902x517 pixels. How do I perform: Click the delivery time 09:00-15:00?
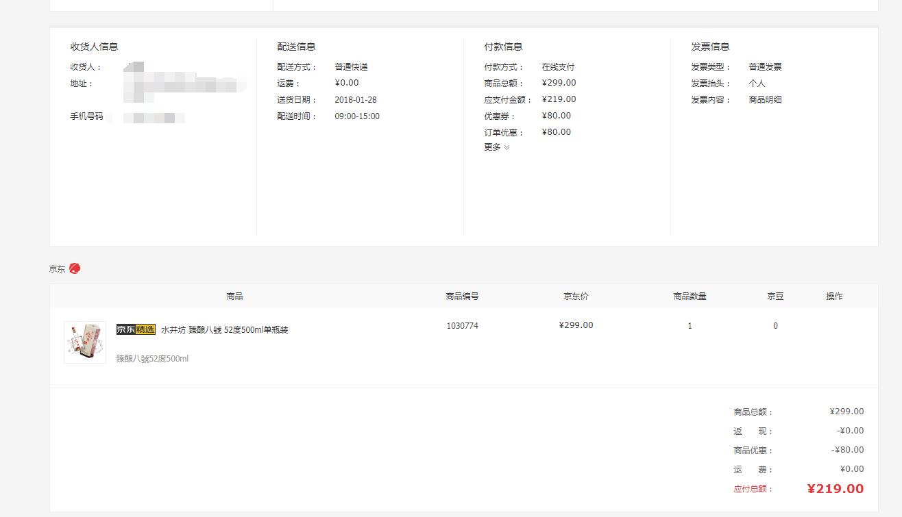[357, 116]
